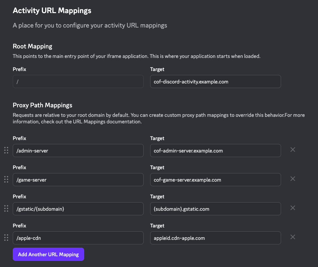
Task: Delete the /apple-cdn mapping via X
Action: [293, 237]
